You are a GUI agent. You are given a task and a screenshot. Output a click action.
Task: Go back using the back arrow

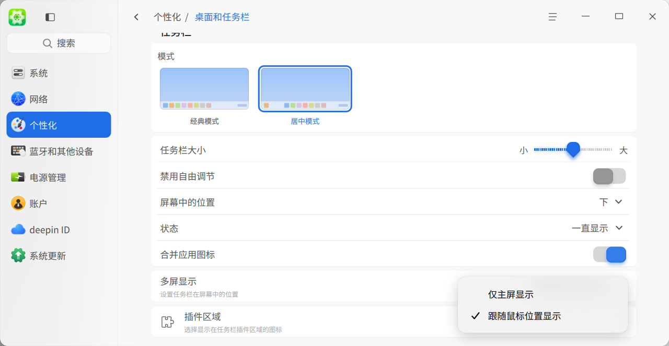tap(136, 17)
